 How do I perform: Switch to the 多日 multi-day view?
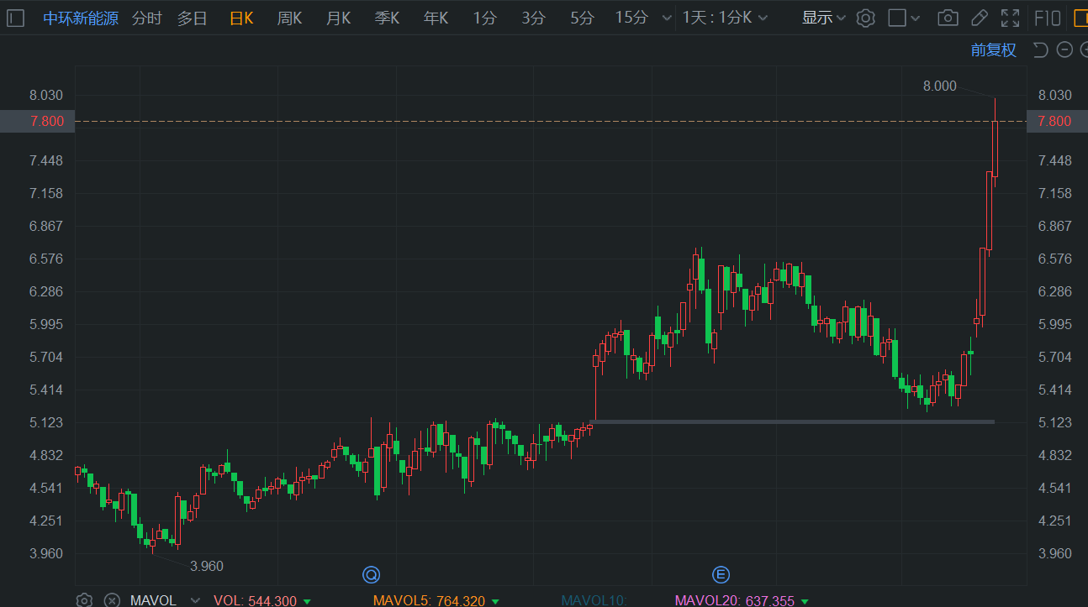point(192,18)
